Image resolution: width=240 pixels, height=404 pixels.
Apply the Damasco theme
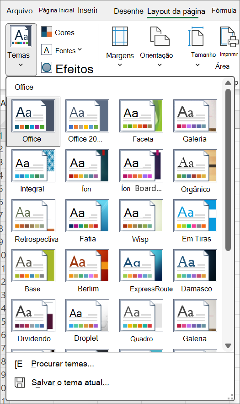(195, 266)
